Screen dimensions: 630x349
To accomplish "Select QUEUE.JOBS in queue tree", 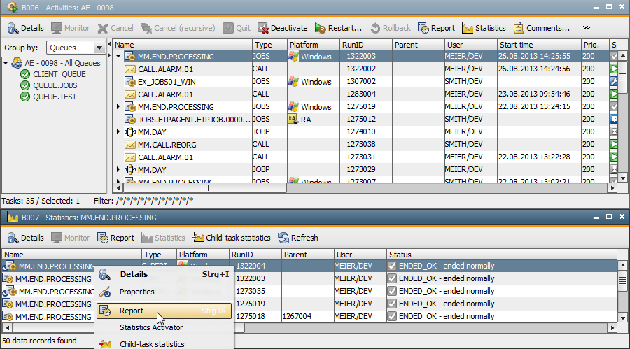I will [x=55, y=85].
